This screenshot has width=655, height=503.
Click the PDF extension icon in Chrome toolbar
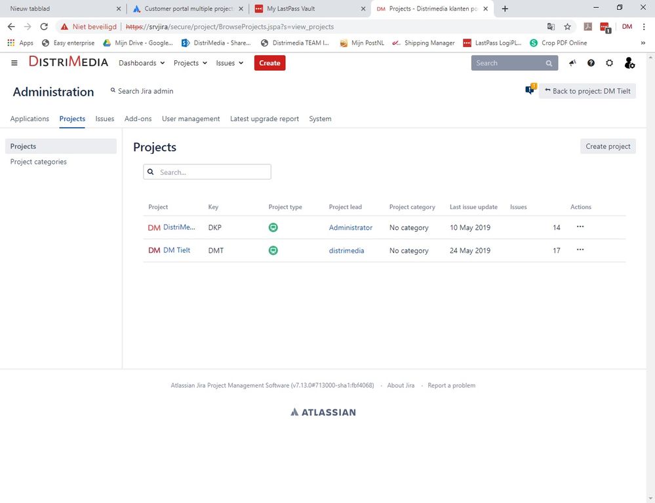(x=587, y=27)
